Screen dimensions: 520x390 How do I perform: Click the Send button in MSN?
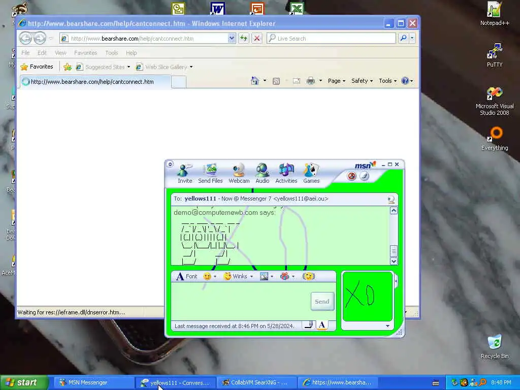(x=322, y=302)
